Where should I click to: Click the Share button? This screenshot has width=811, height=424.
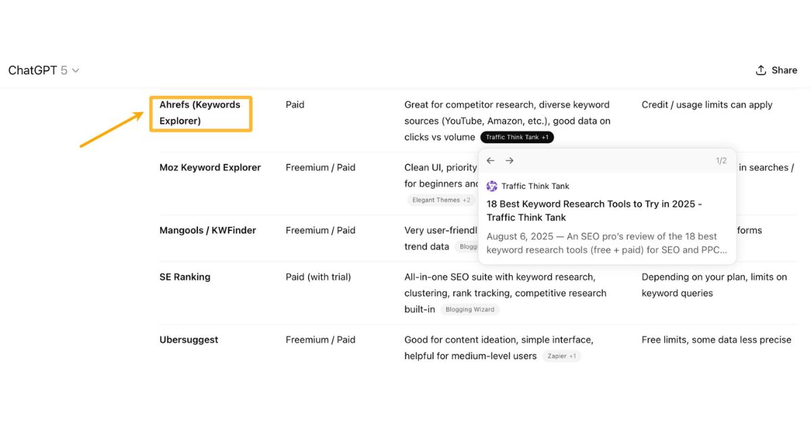click(x=777, y=70)
